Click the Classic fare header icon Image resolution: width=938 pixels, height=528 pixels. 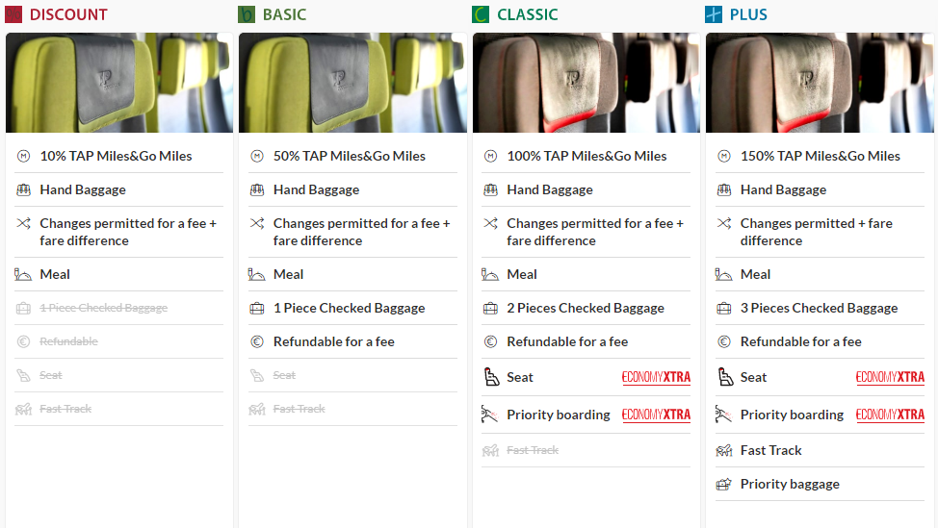tap(481, 14)
